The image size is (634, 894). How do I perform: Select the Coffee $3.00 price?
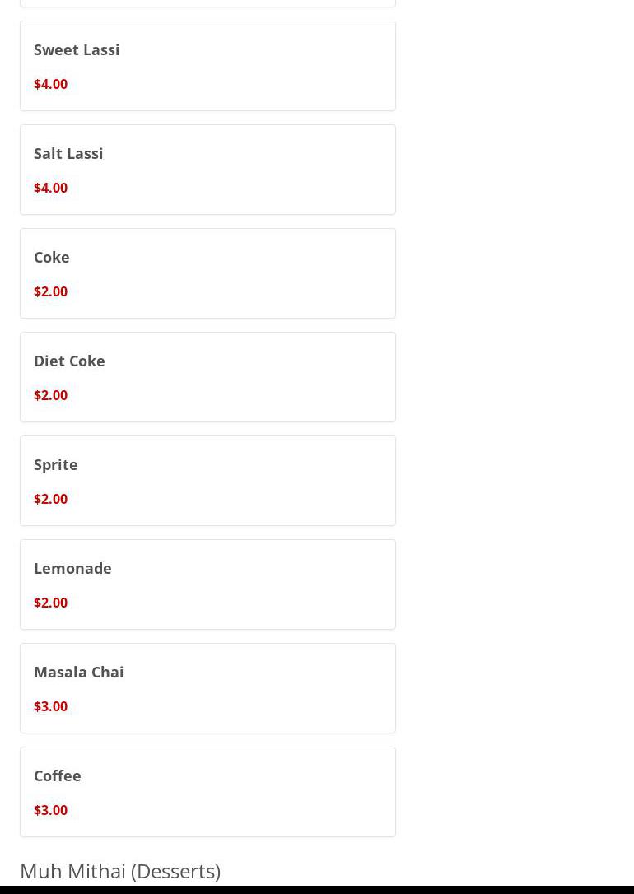click(x=51, y=810)
